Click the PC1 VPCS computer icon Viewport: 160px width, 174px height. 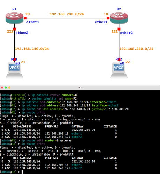(x=14, y=70)
